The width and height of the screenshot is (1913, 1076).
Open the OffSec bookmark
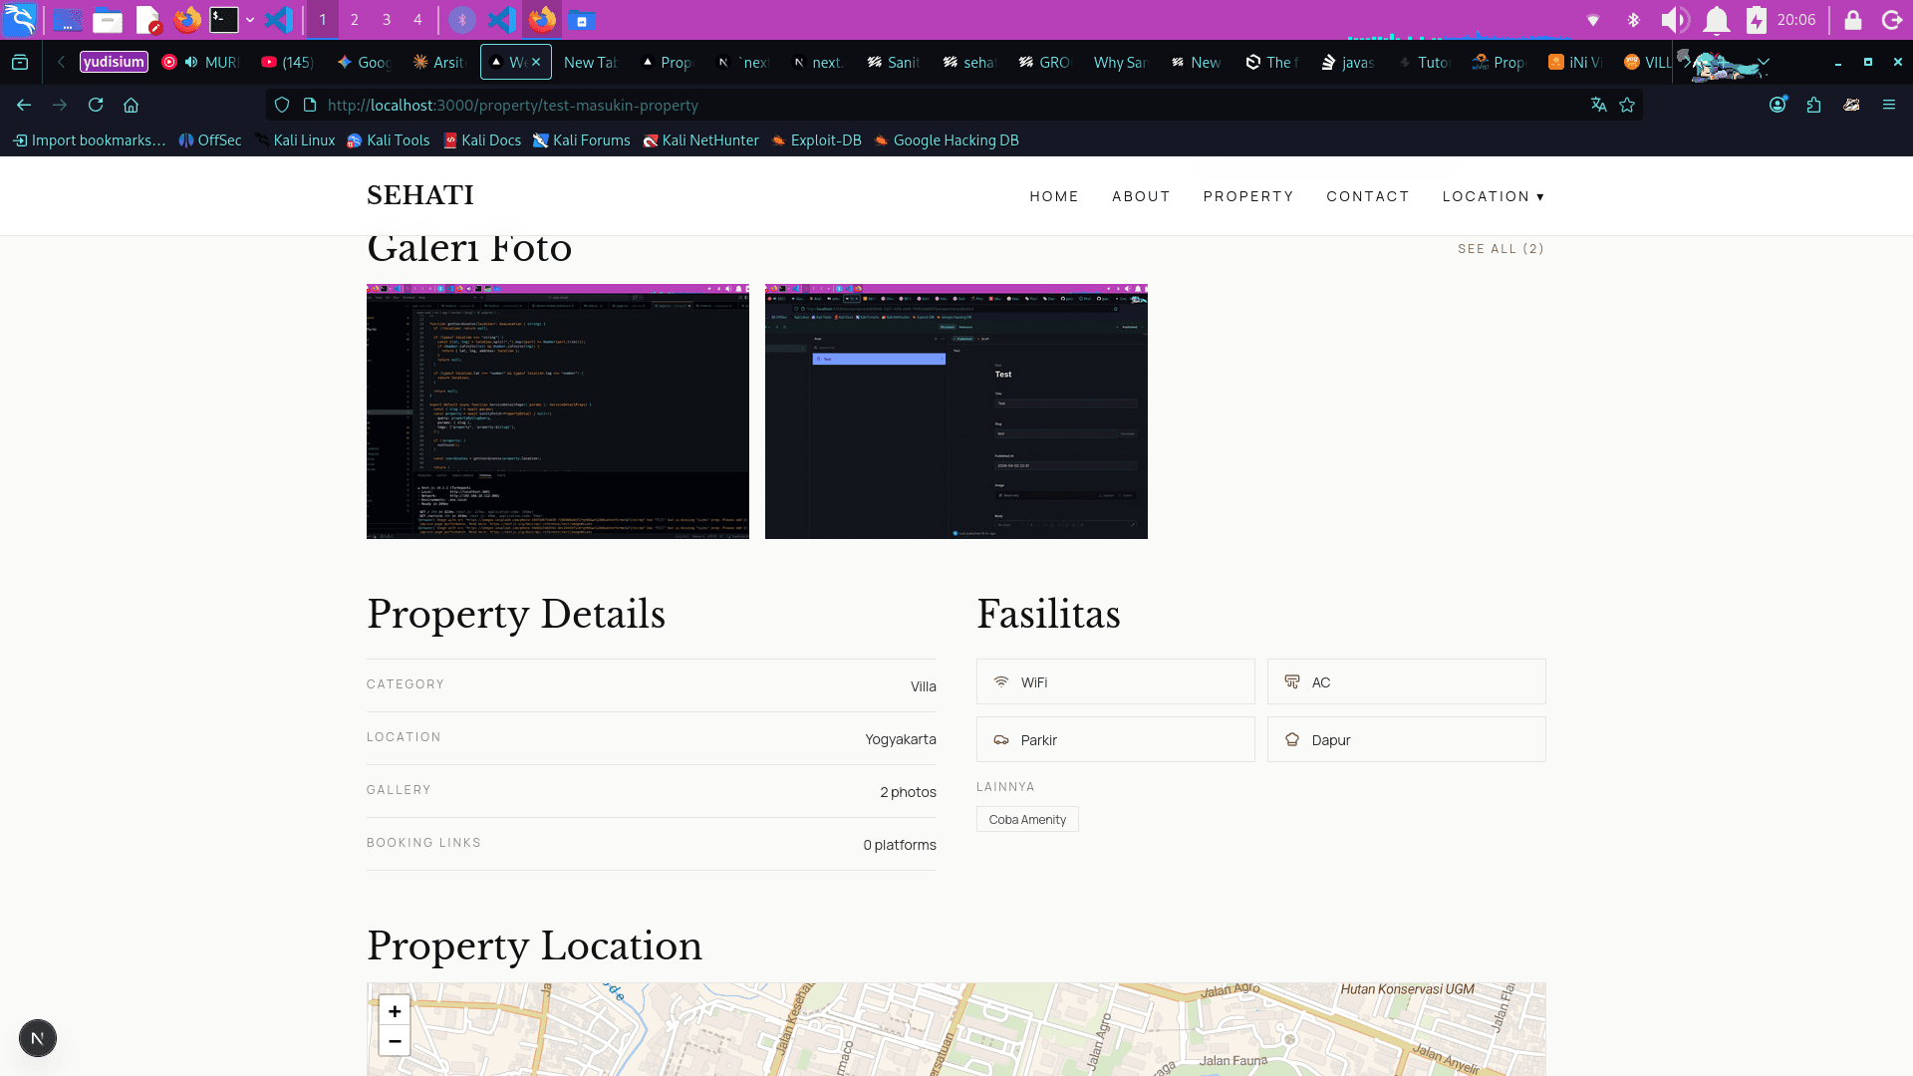pos(210,140)
